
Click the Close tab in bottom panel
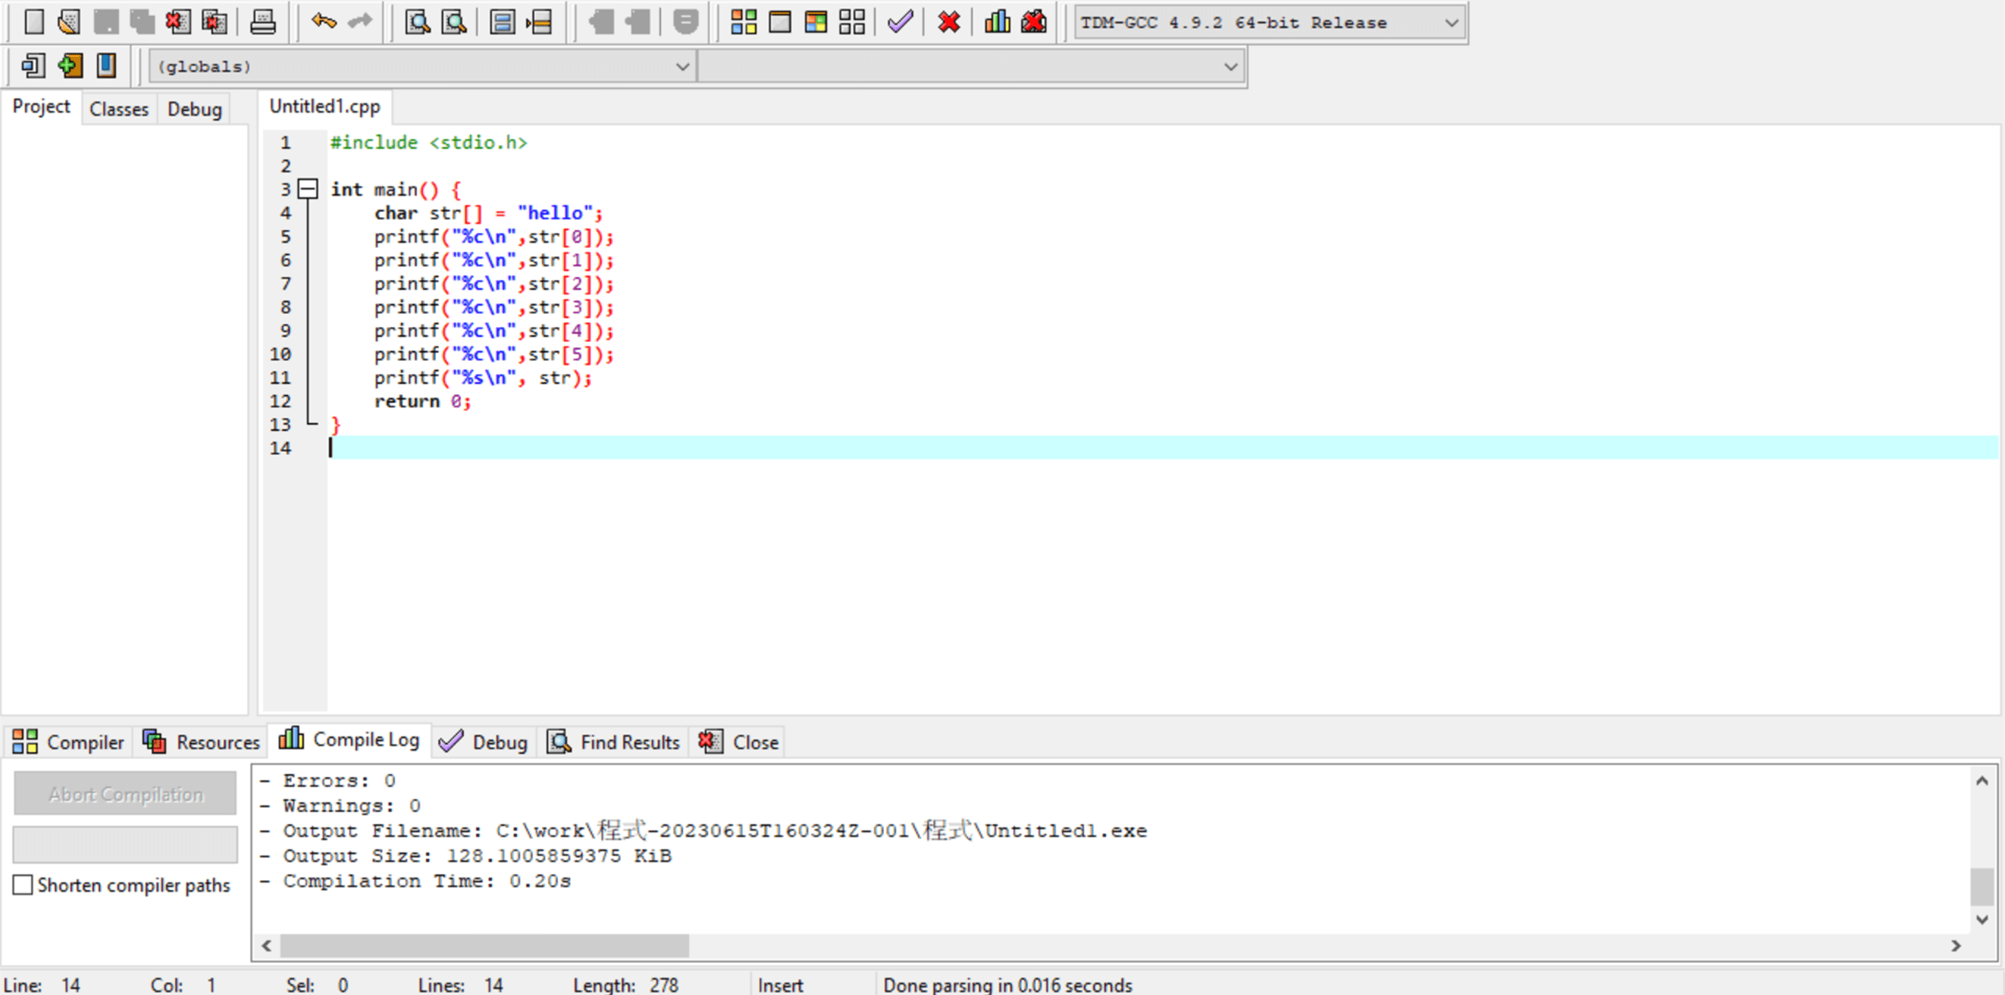click(739, 742)
